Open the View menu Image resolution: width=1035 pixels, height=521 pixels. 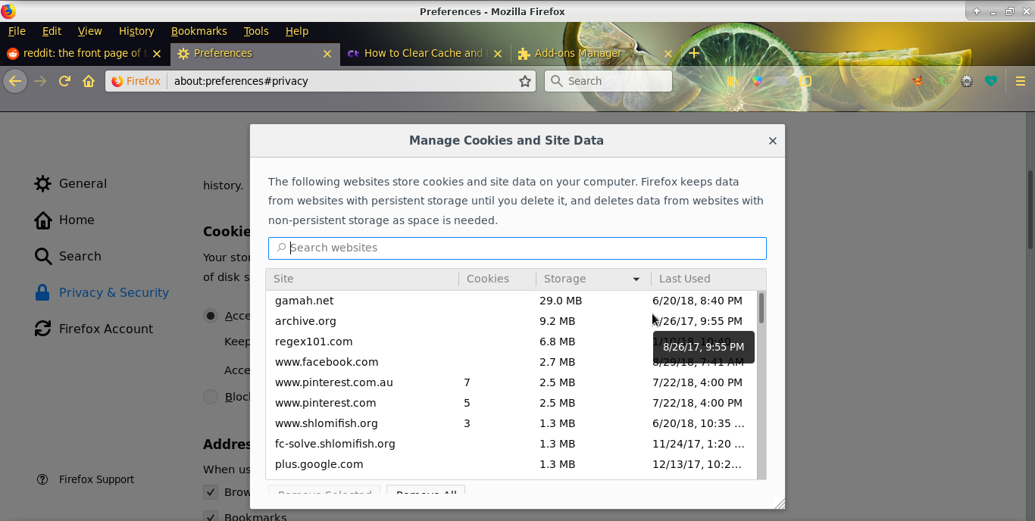[x=89, y=31]
